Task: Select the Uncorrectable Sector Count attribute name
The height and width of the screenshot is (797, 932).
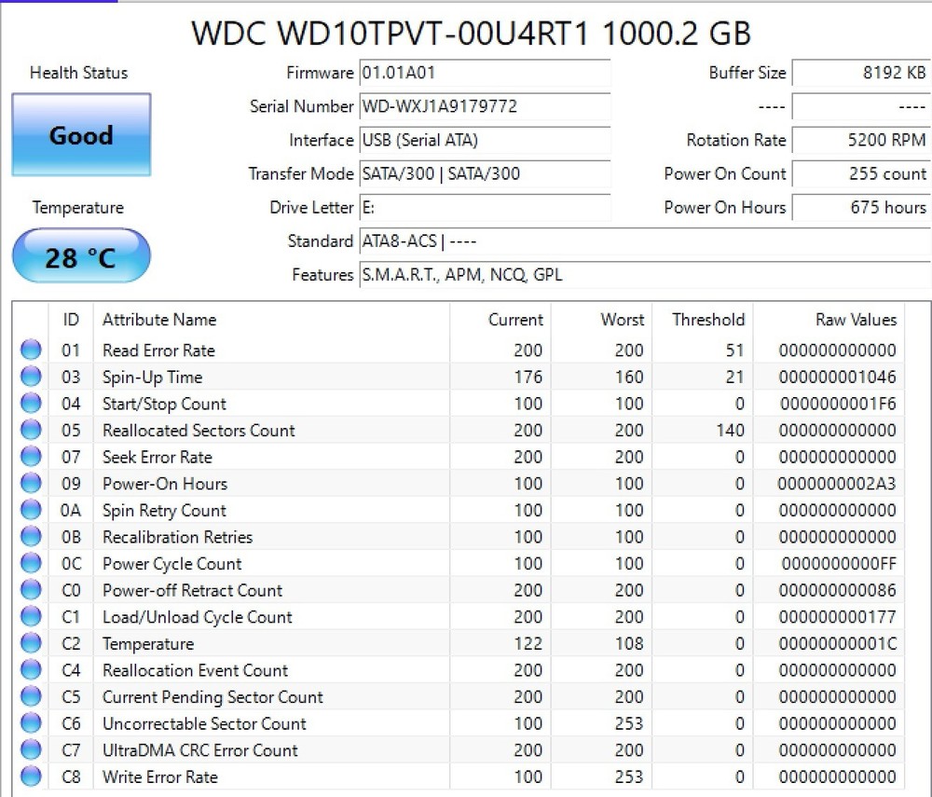Action: (204, 724)
